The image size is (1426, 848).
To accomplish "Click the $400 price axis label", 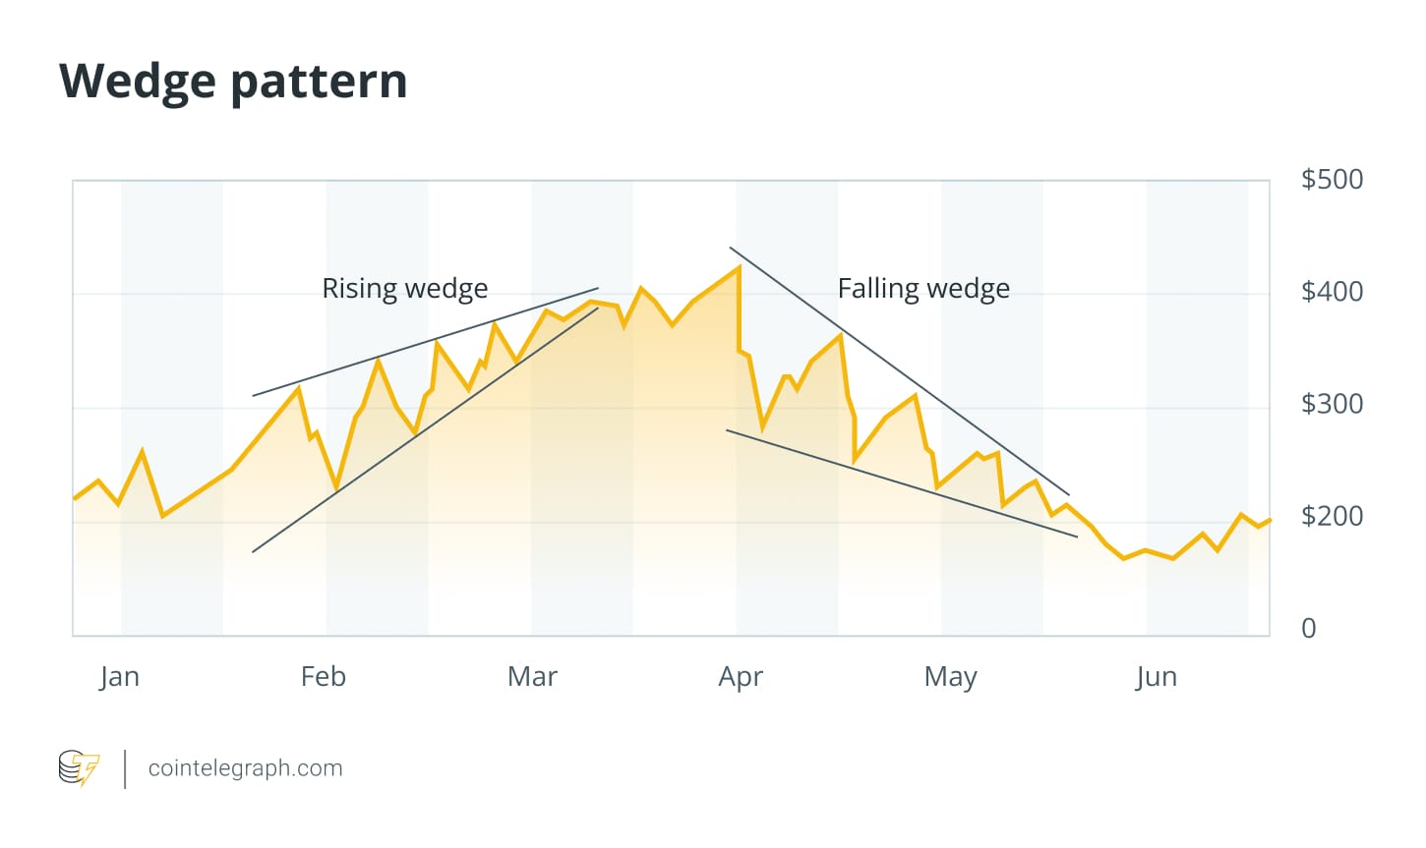I will [x=1332, y=292].
